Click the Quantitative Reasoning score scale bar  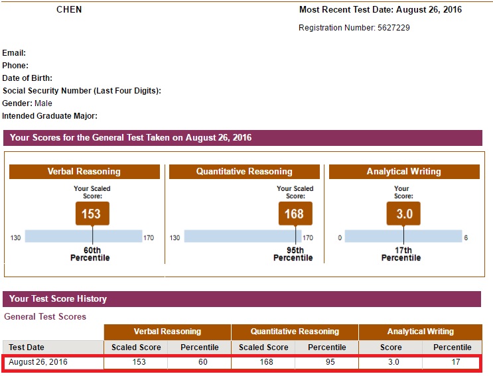coord(243,236)
